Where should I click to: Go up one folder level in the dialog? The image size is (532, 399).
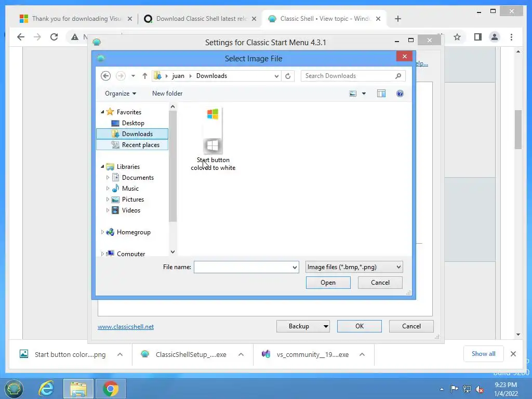145,76
